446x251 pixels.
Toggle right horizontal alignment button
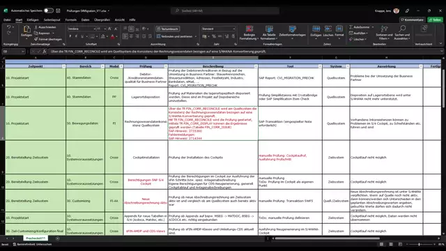tap(137, 36)
